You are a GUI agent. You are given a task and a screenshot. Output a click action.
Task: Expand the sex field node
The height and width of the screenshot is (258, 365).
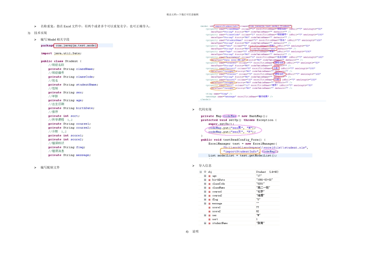click(205, 215)
